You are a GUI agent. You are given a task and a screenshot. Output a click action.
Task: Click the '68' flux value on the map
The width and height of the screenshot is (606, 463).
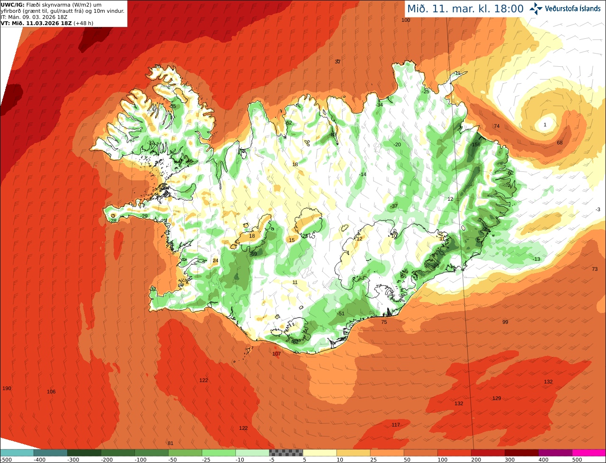[560, 142]
